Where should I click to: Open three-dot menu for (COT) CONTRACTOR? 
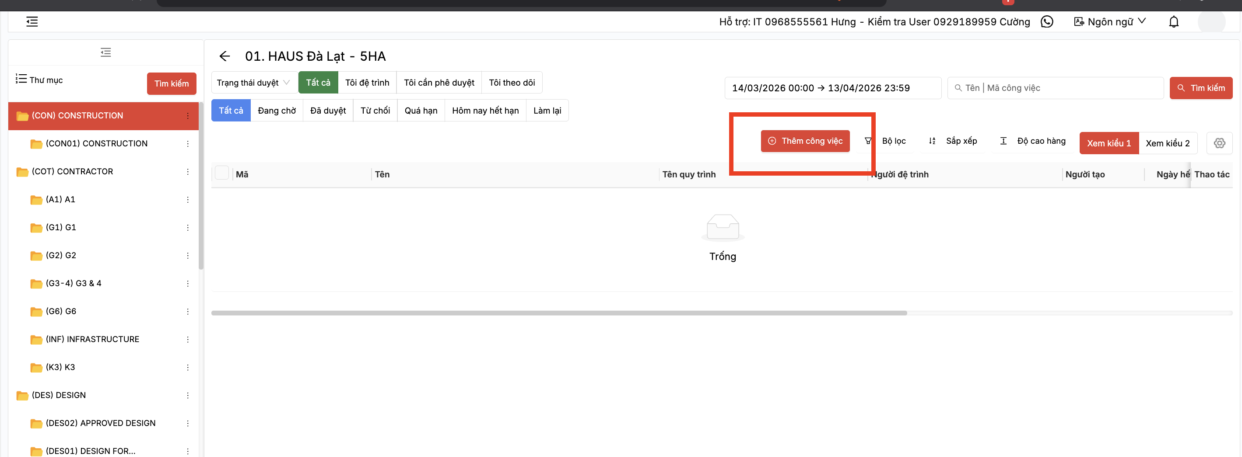(x=188, y=171)
